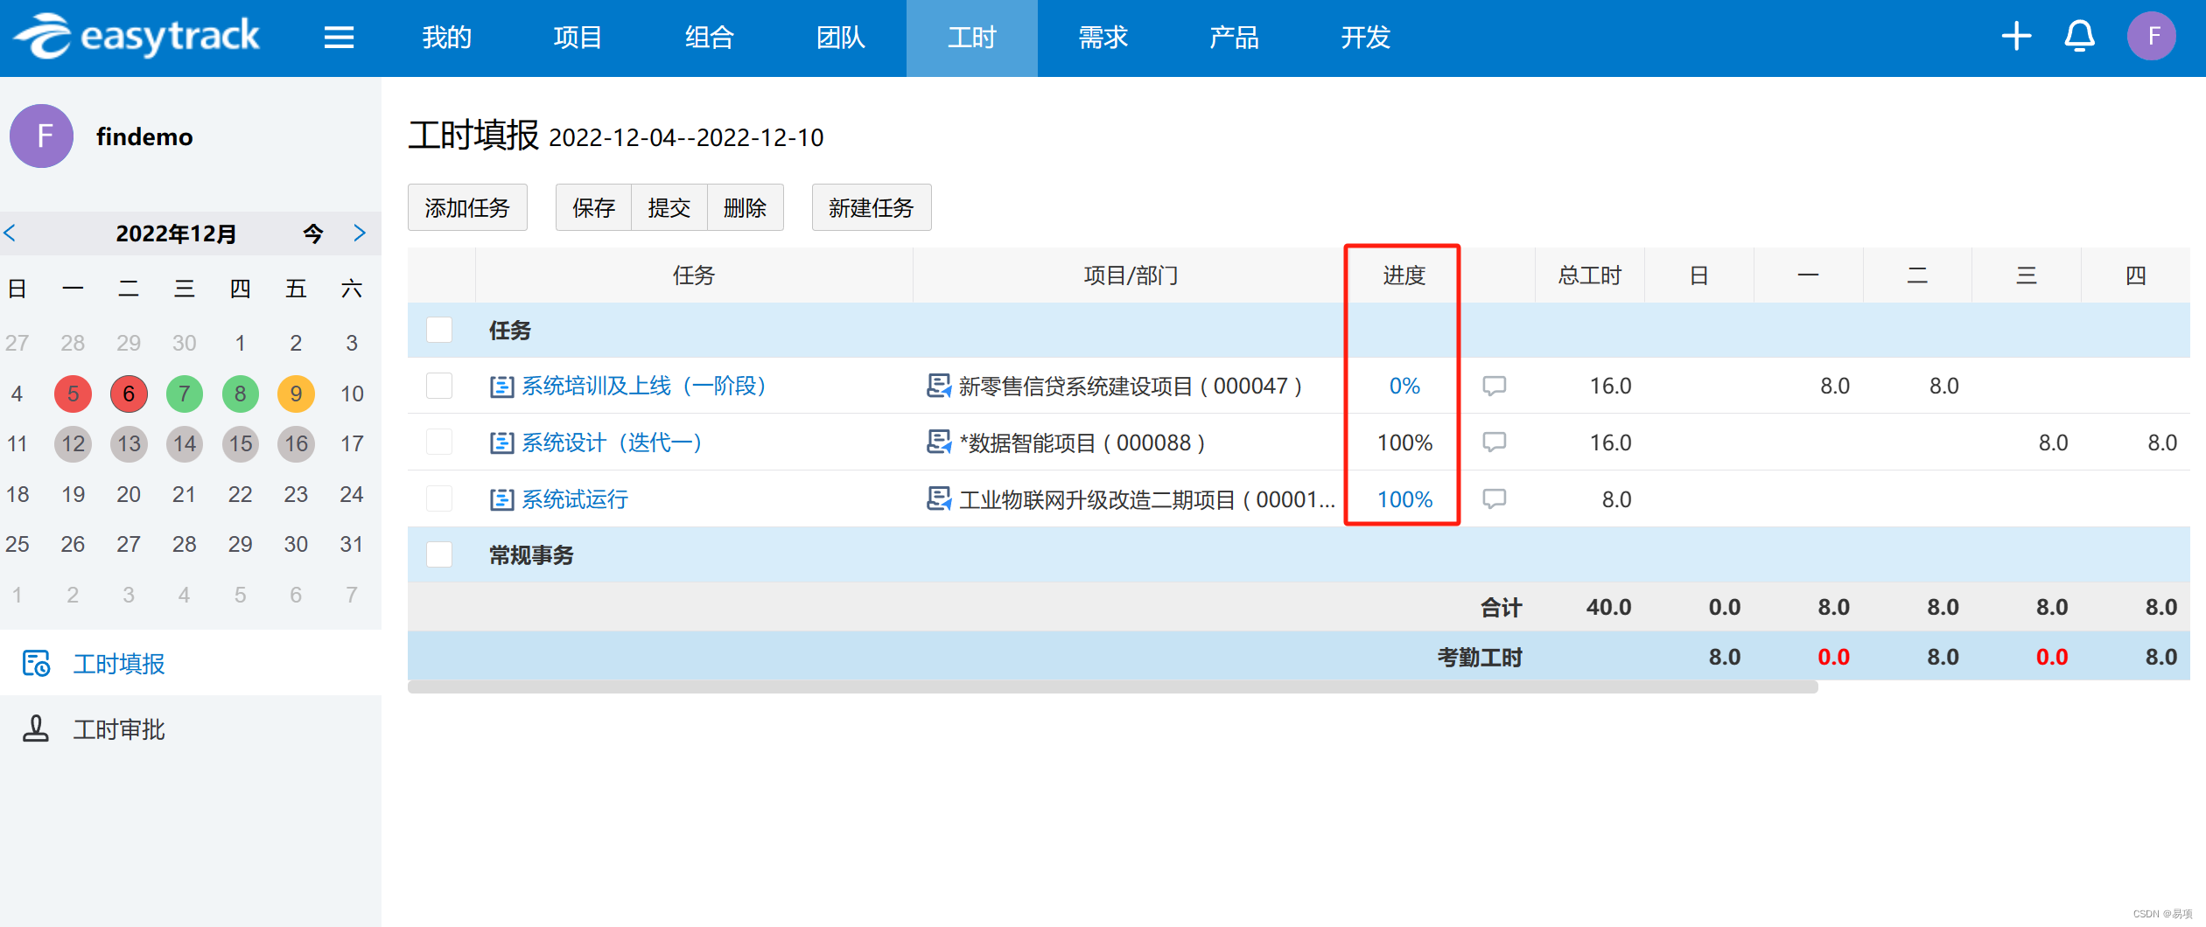Open notifications bell icon

click(2080, 37)
